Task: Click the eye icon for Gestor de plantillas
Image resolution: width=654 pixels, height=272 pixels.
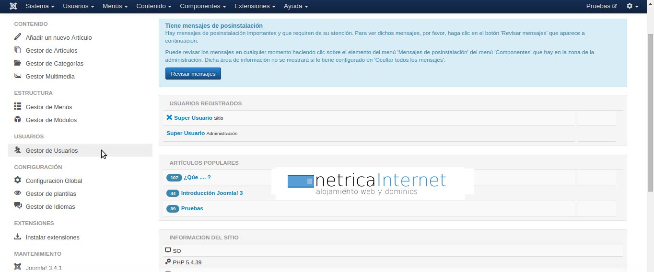Action: click(x=18, y=193)
